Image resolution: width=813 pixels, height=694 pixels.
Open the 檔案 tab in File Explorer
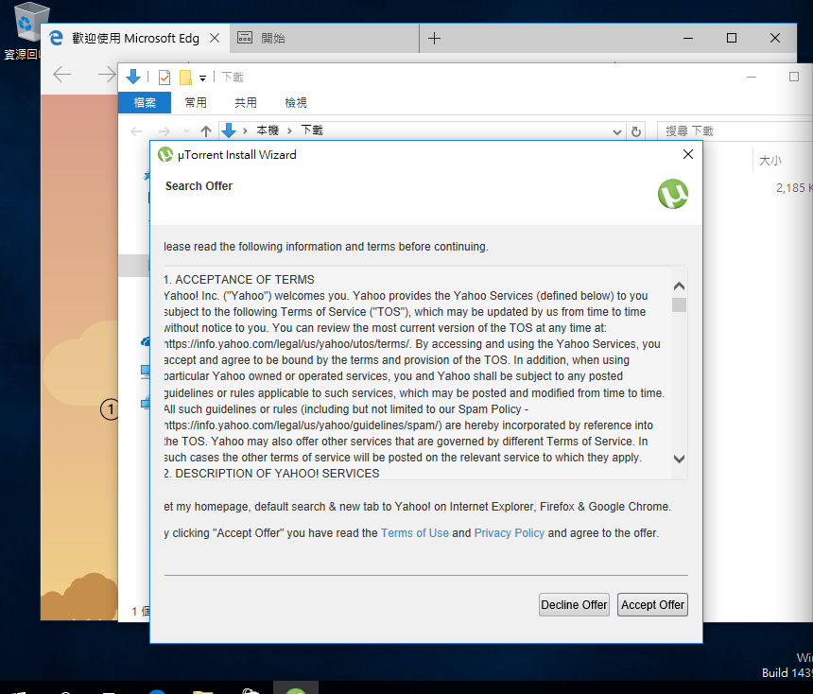click(145, 103)
